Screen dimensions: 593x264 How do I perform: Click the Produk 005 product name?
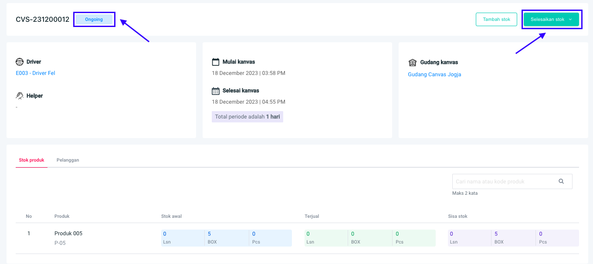click(x=68, y=234)
